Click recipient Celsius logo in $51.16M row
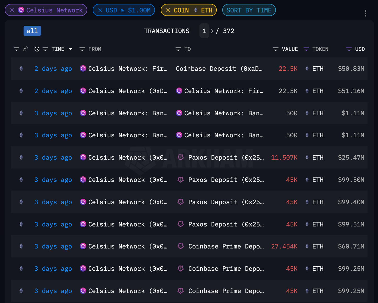The height and width of the screenshot is (303, 378). [x=179, y=91]
